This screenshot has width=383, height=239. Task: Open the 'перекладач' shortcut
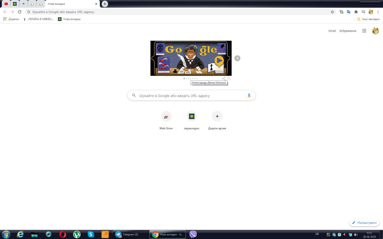(x=191, y=121)
